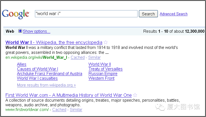
Task: Open the Treaty of Versailles sitelink
Action: click(x=106, y=69)
